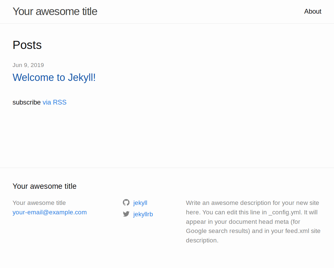
Task: Email the site owner at your-email@example.com
Action: [50, 212]
